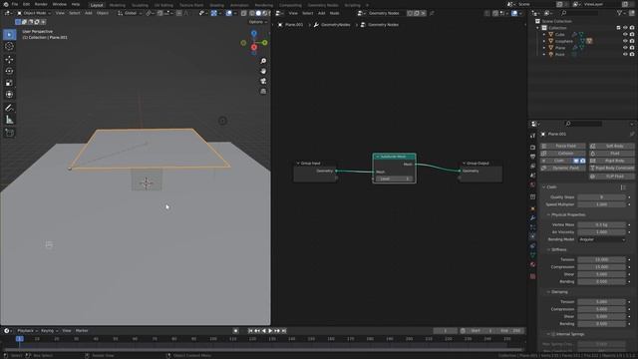Click the Dynamic Paint button
Image resolution: width=638 pixels, height=359 pixels.
click(x=562, y=169)
